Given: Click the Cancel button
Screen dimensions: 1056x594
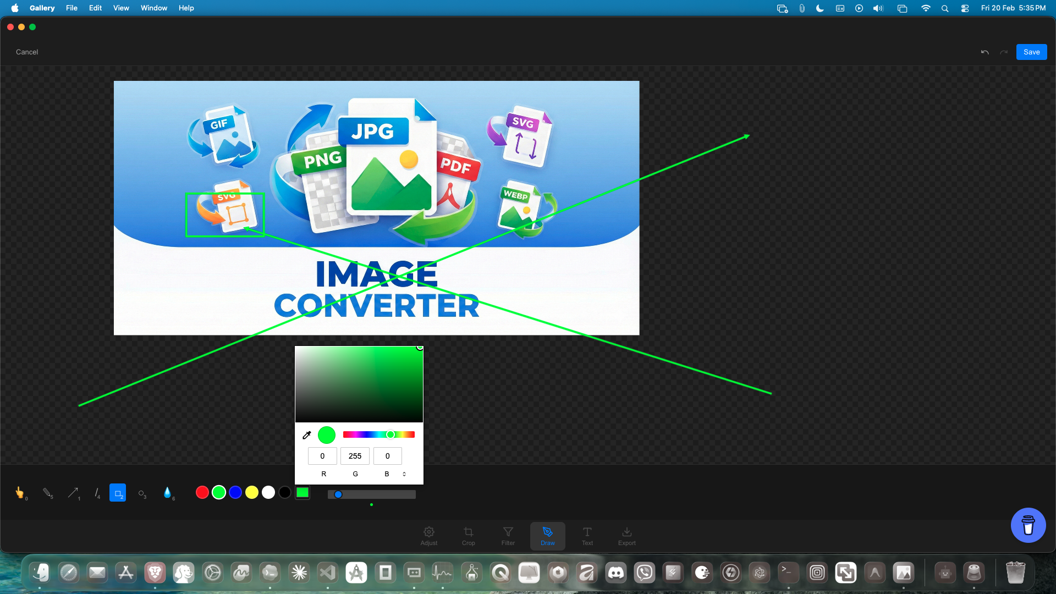Looking at the screenshot, I should click(x=27, y=52).
